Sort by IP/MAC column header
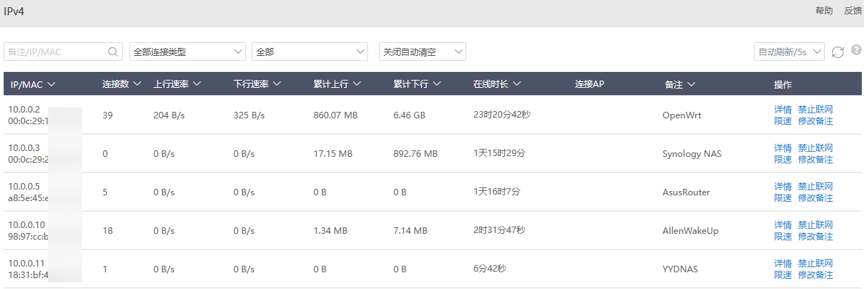Image resolution: width=864 pixels, height=289 pixels. pos(33,84)
